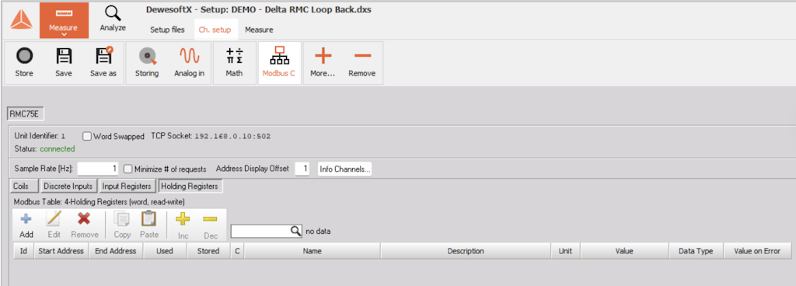
Task: Add a new holding register
Action: coord(26,225)
